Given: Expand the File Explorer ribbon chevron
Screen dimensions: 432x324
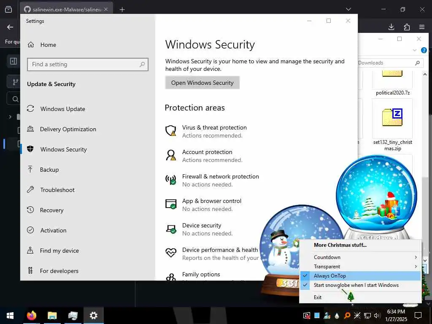Looking at the screenshot, I should (x=415, y=50).
